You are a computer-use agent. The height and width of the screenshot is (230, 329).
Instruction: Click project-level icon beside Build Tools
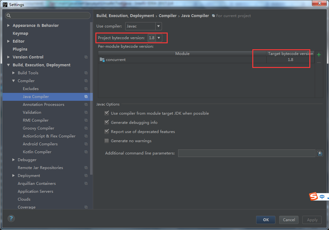(86, 73)
